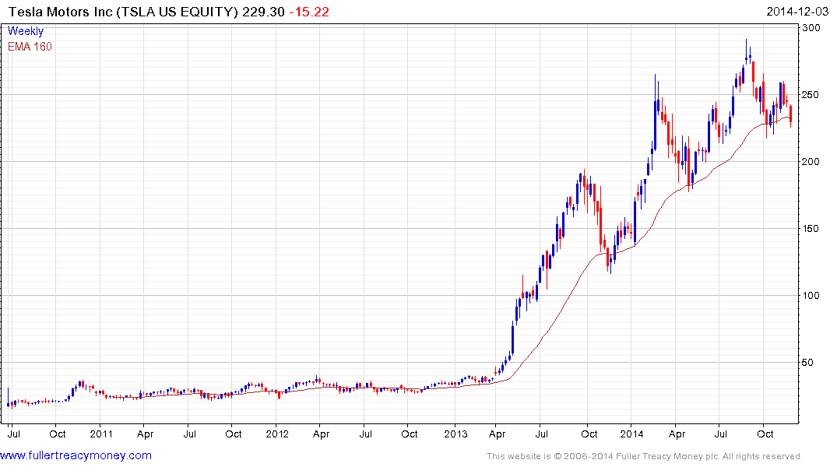Select the price change value -15.22
837x467 pixels.
click(x=309, y=12)
